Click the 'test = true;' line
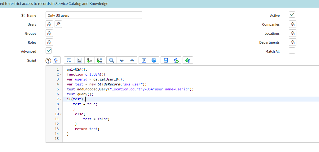The height and width of the screenshot is (152, 319). pos(85,104)
